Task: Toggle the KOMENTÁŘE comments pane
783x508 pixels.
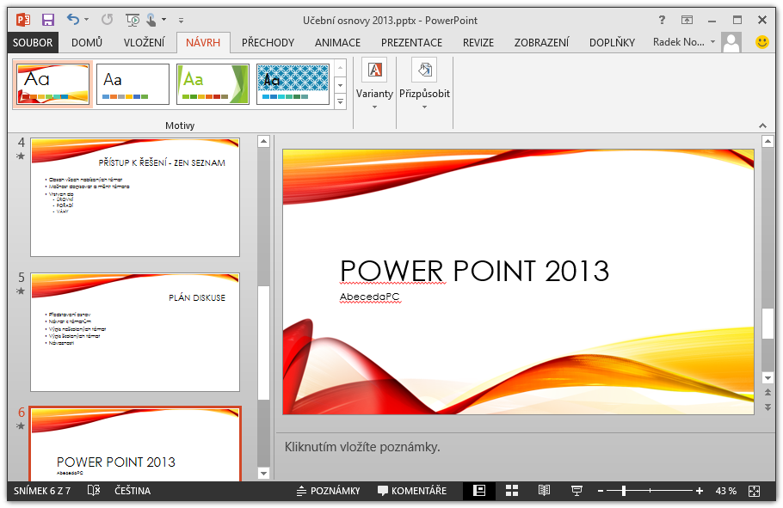Action: click(x=412, y=491)
